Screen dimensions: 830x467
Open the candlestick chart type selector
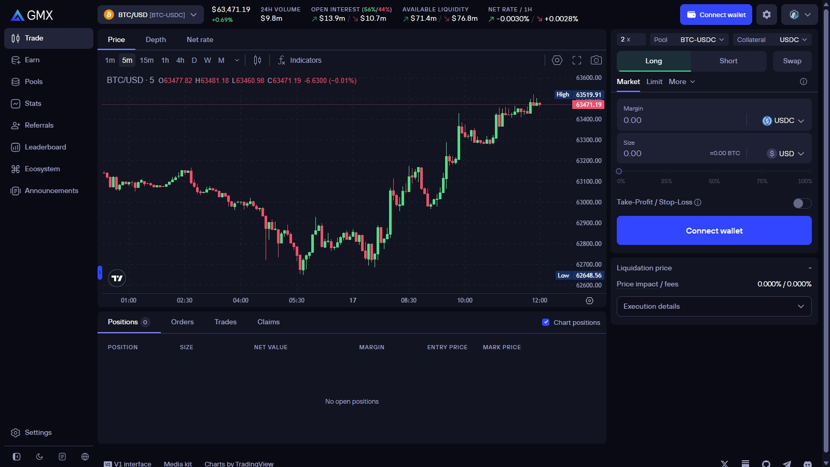point(257,60)
